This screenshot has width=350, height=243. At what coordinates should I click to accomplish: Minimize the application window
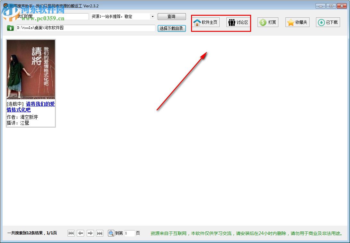[x=320, y=6]
